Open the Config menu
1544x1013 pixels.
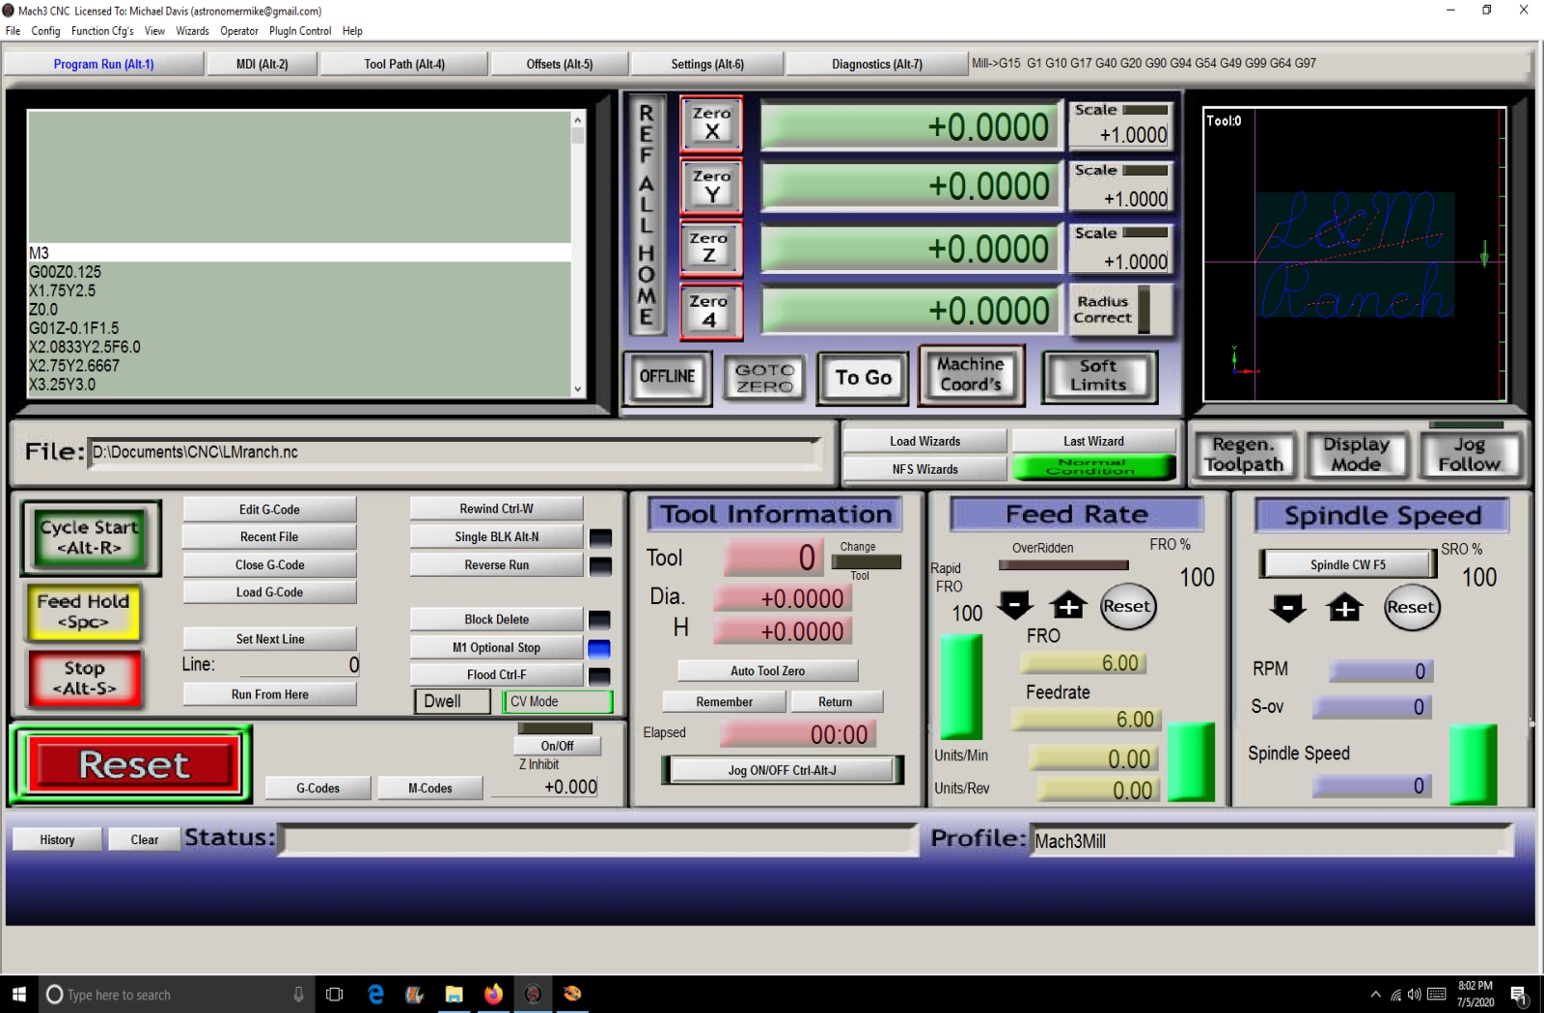click(45, 31)
